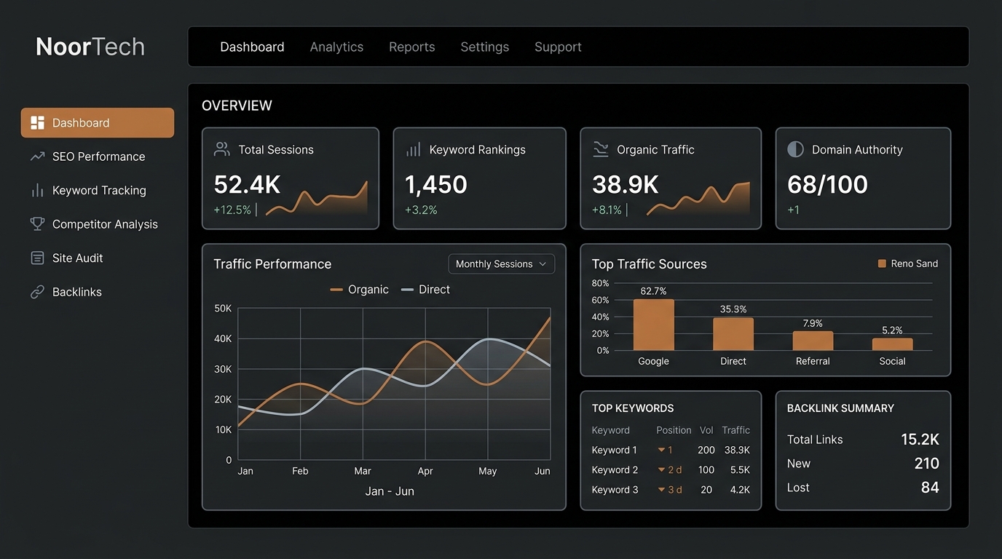Screen dimensions: 1002x559
Task: Click the Organic Traffic sparkline chart
Action: coord(698,199)
